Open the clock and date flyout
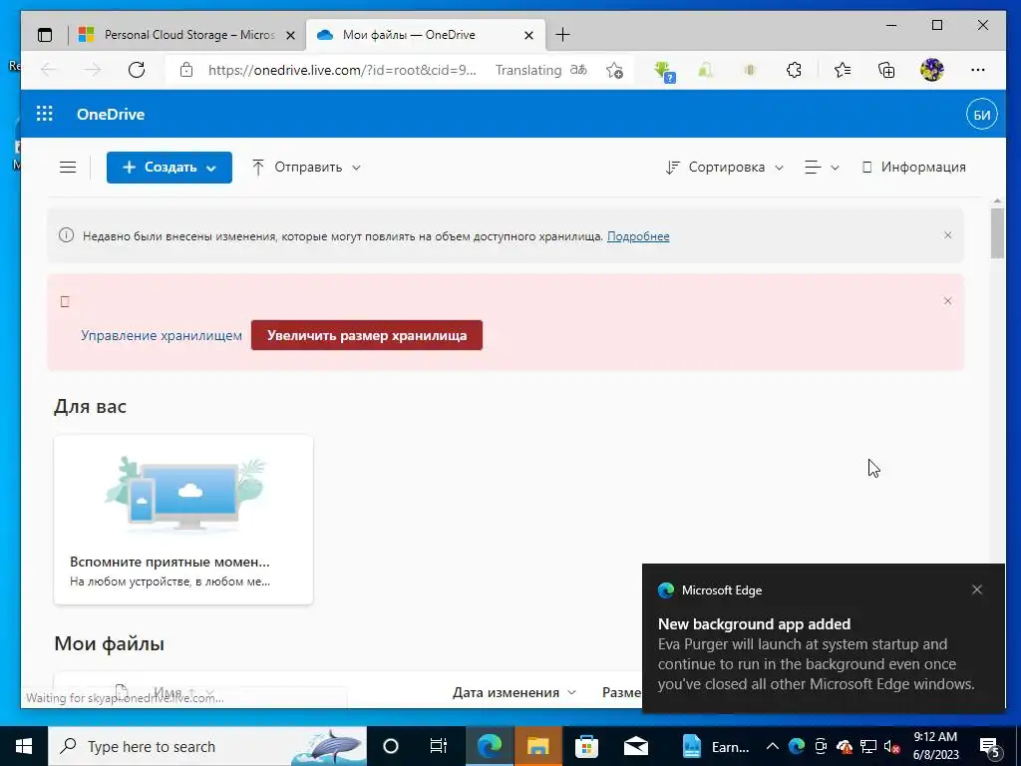The width and height of the screenshot is (1021, 766). click(935, 746)
